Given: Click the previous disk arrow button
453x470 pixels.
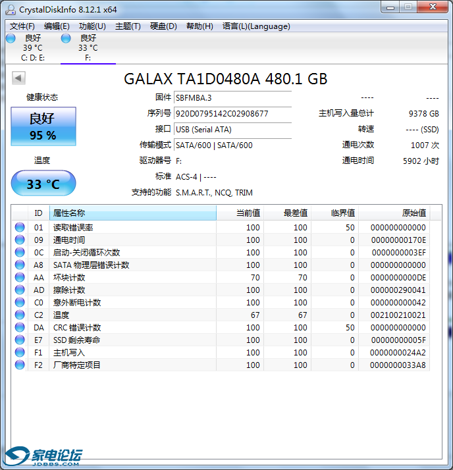Looking at the screenshot, I should click(x=18, y=78).
